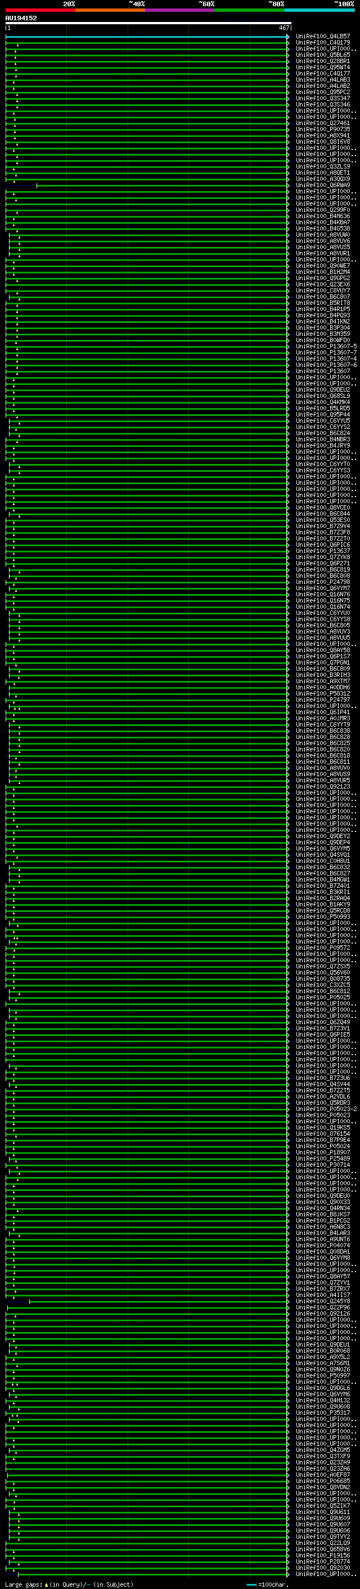Open hit UniRef100_A3QQX9
The height and width of the screenshot is (1589, 360).
click(x=322, y=179)
